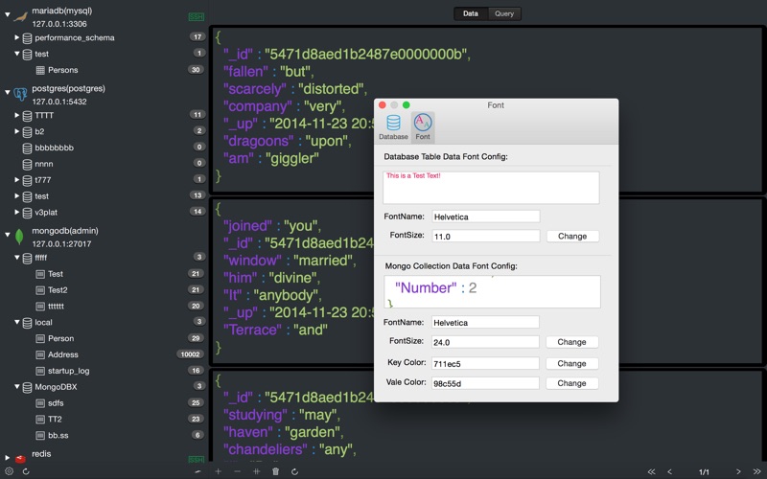
Task: Go to next page arrow
Action: pos(738,471)
